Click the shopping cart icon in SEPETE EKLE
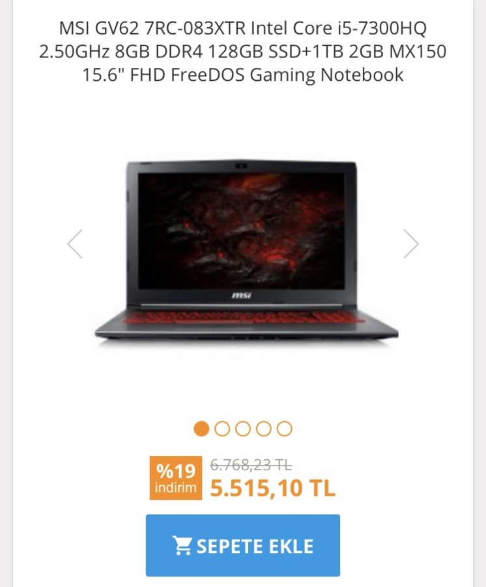 pyautogui.click(x=182, y=545)
